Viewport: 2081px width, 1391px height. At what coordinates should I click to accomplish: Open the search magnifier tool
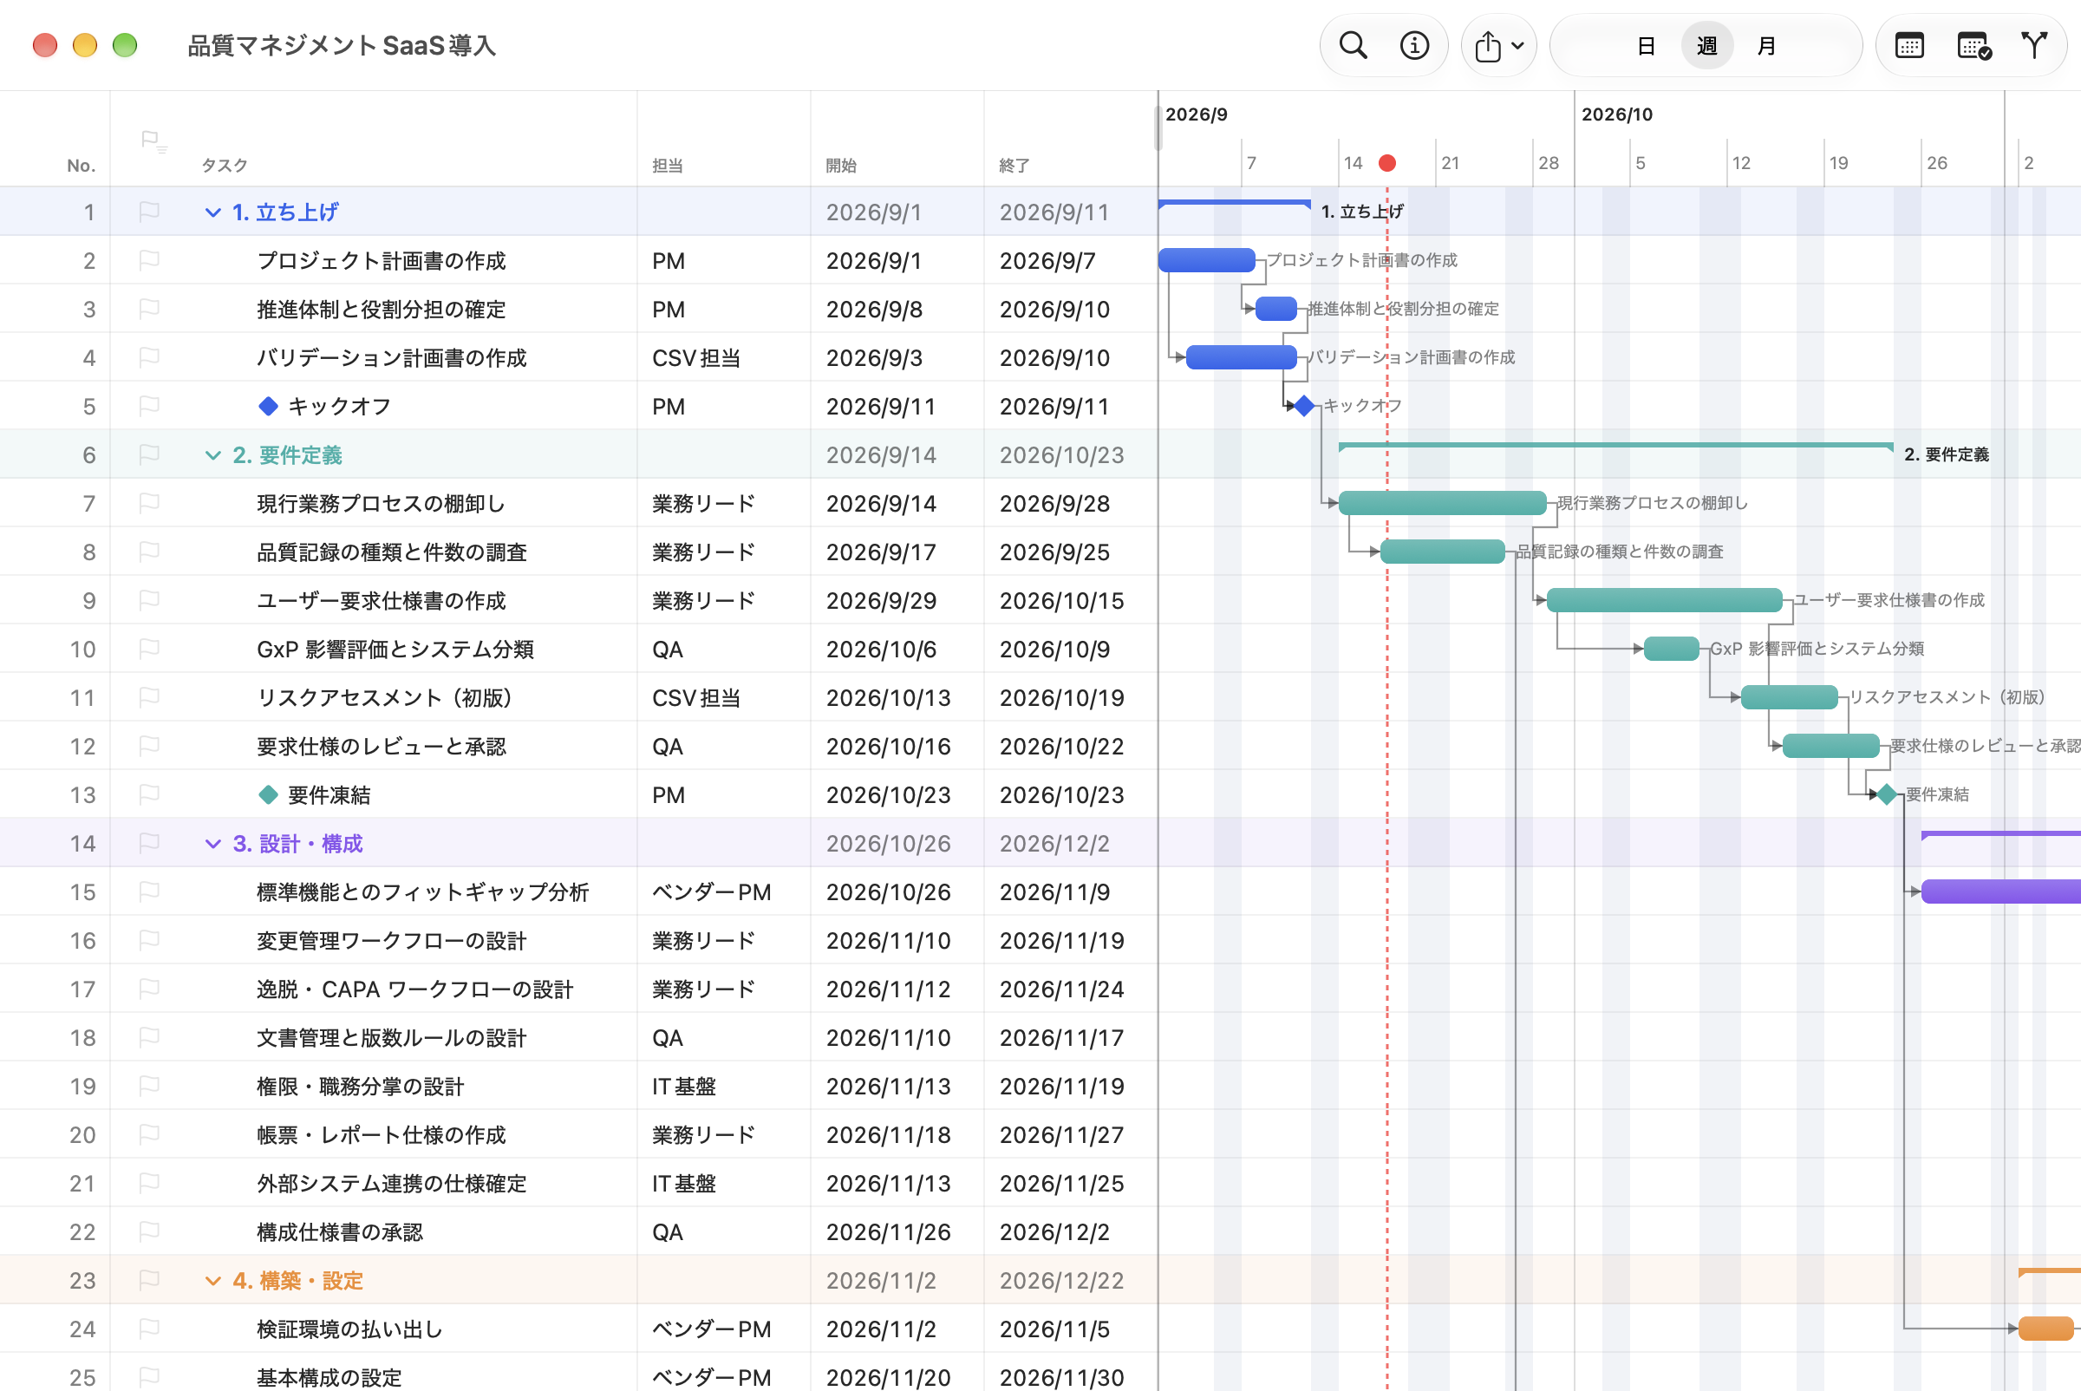coord(1352,45)
